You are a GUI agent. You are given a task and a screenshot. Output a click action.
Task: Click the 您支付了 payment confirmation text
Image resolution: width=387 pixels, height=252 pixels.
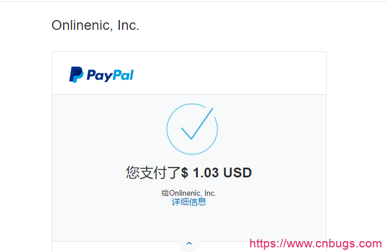[x=153, y=172]
